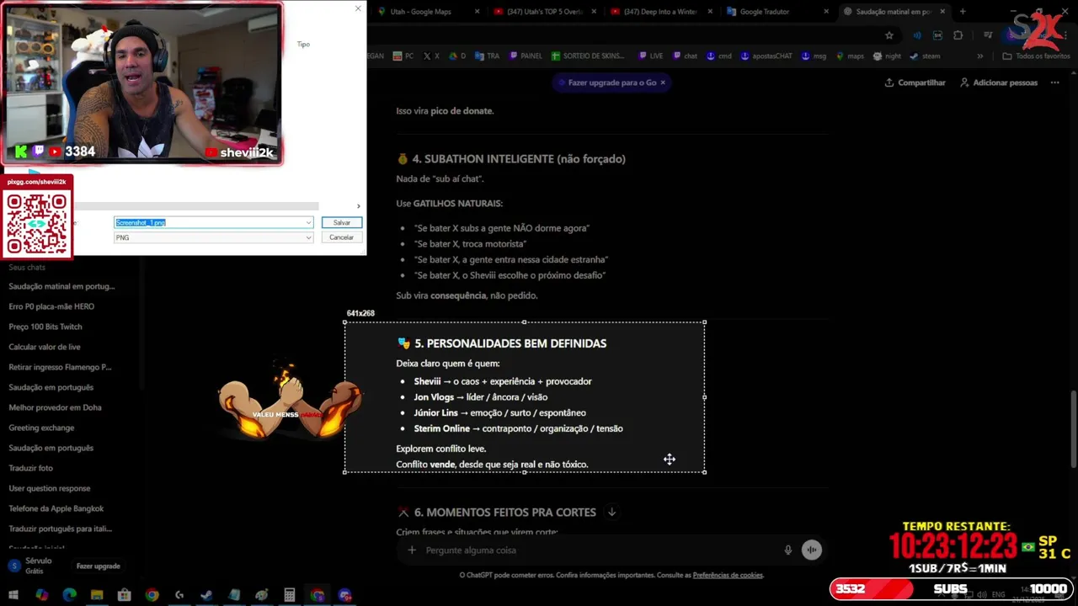The width and height of the screenshot is (1078, 606).
Task: Dismiss the Fazer upgrade para o Go banner
Action: tap(663, 82)
